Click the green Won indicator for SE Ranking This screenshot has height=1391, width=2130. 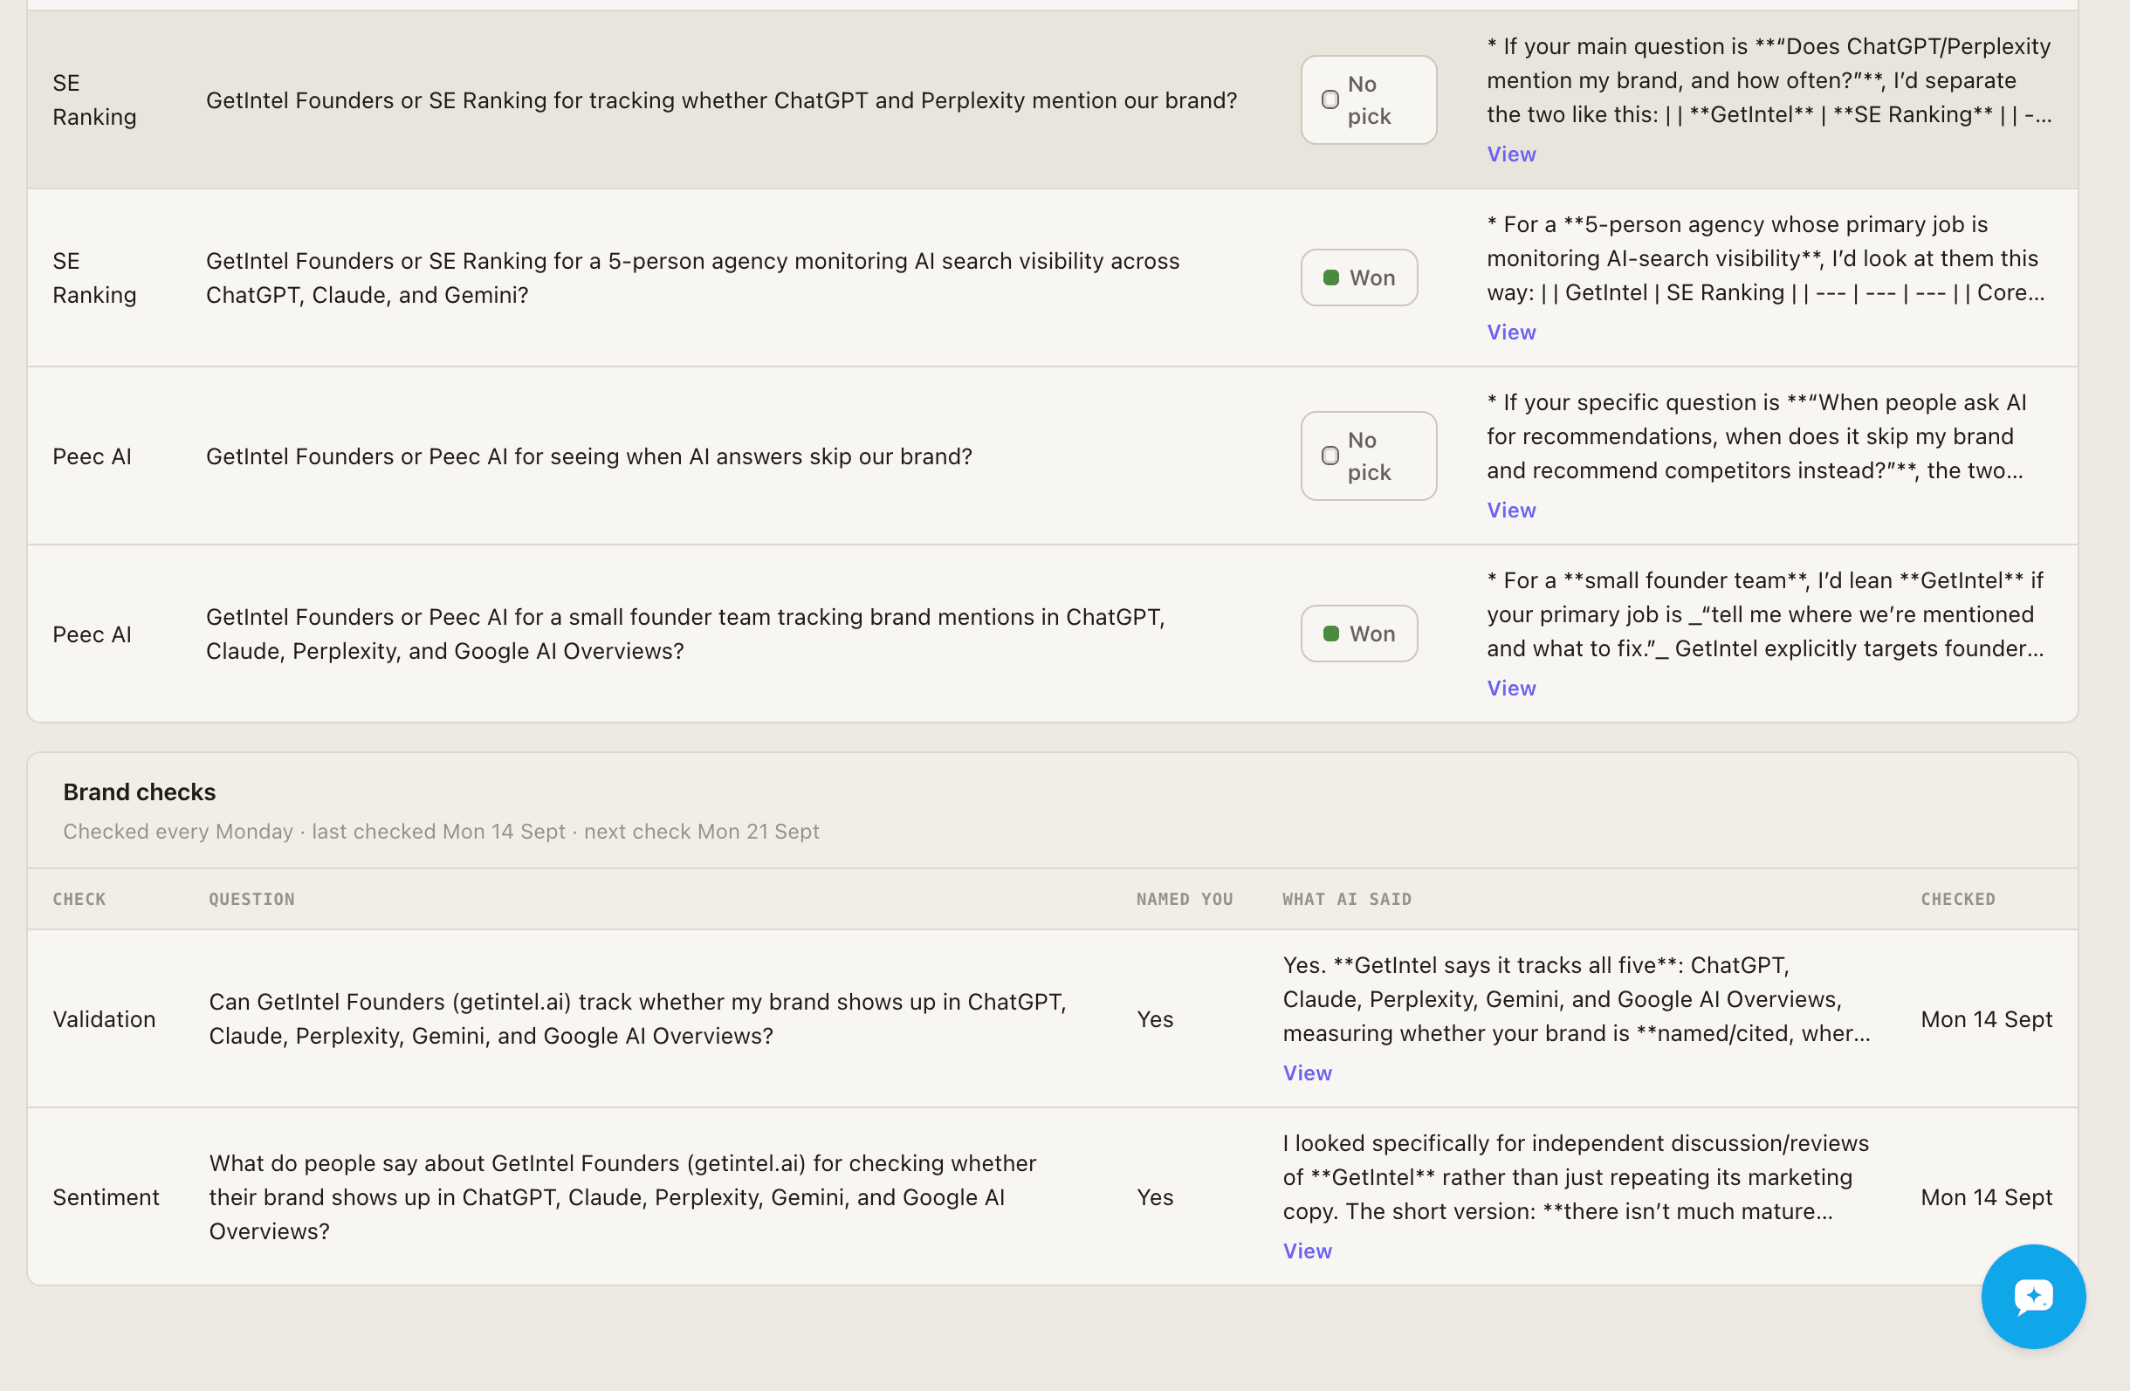1330,278
